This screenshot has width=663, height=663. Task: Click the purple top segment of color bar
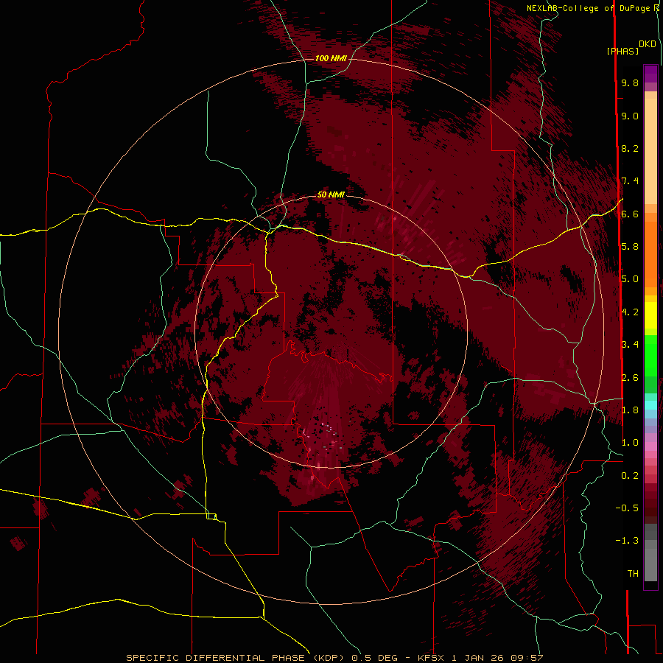point(650,74)
